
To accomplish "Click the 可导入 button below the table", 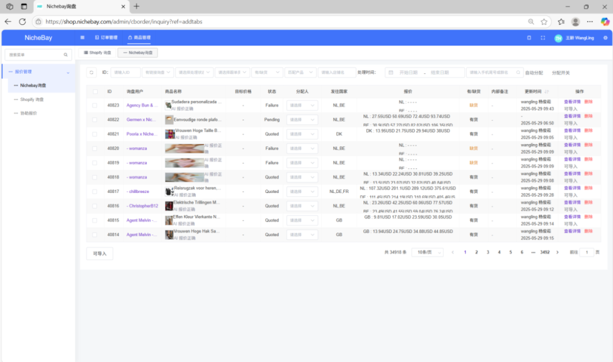I will pyautogui.click(x=99, y=254).
